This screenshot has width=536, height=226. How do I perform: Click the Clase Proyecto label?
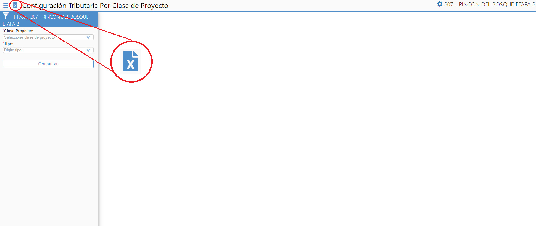19,31
